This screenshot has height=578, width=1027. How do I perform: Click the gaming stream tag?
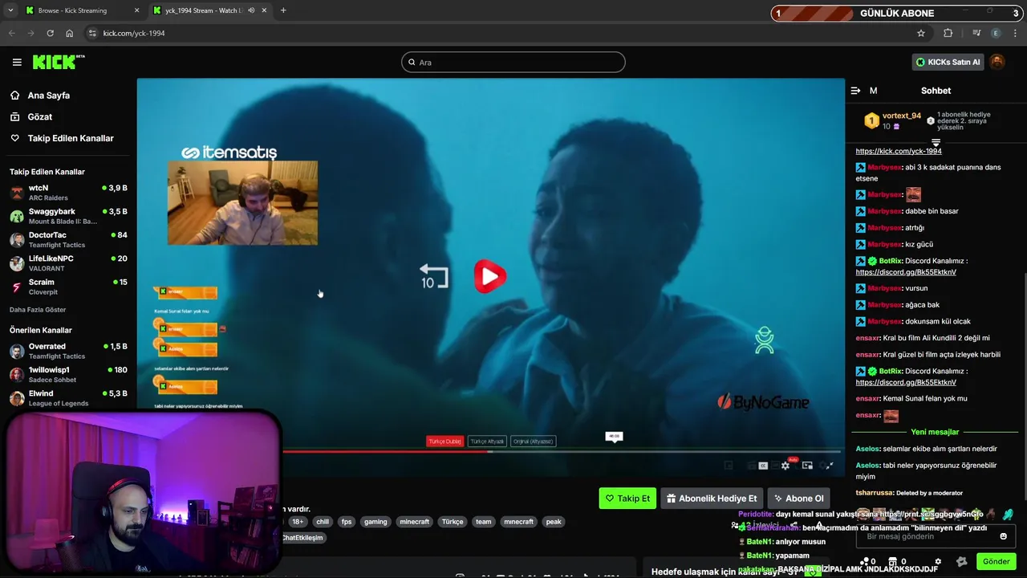(375, 522)
